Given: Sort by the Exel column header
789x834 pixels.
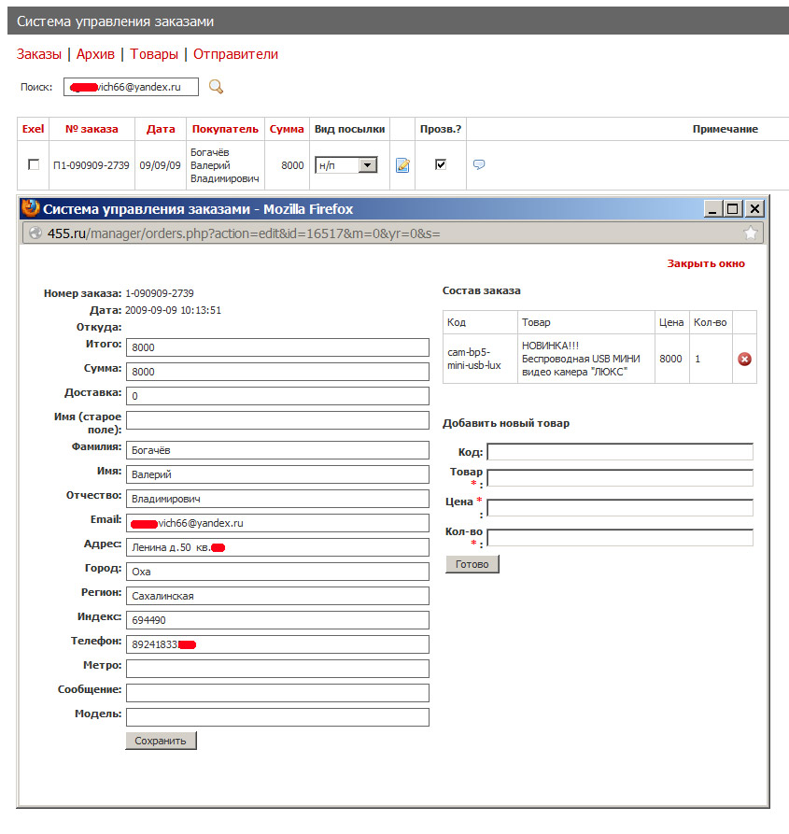Looking at the screenshot, I should tap(33, 129).
